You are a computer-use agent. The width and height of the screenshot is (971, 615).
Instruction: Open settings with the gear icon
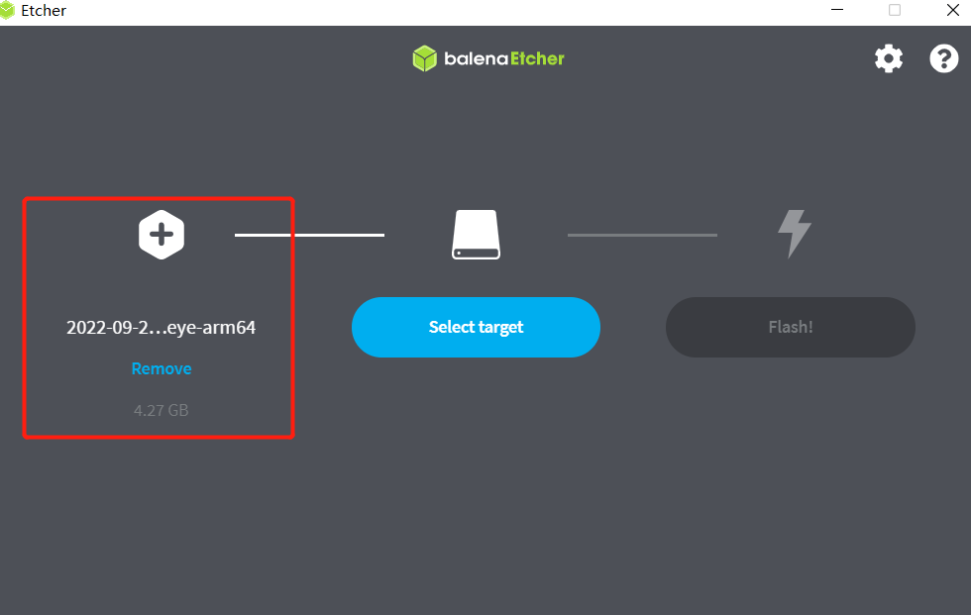click(889, 58)
